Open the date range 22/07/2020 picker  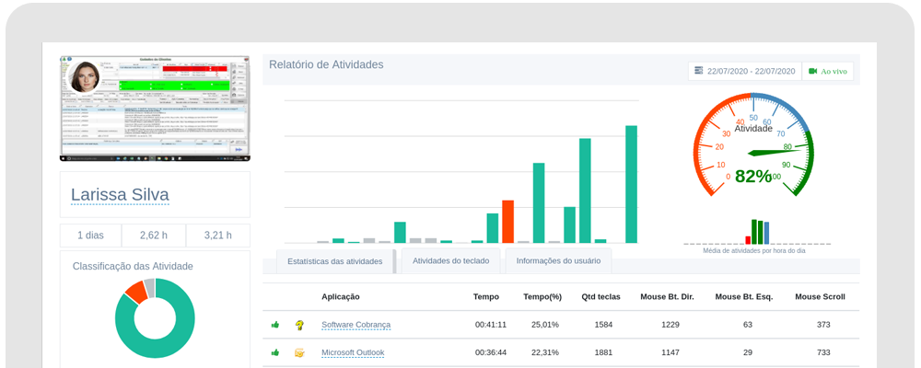click(745, 71)
